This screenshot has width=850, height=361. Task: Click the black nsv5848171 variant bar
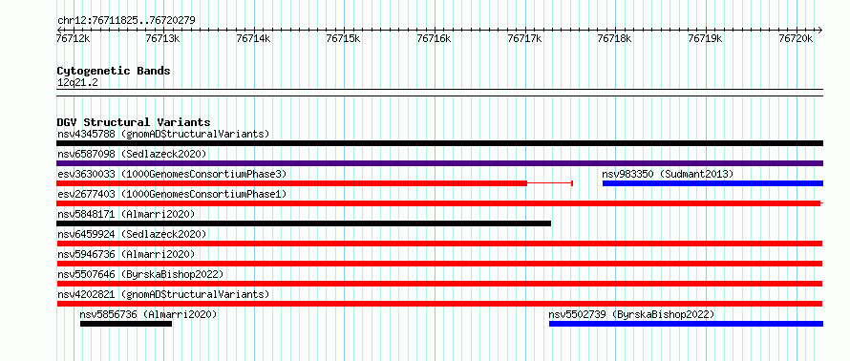[x=304, y=223]
